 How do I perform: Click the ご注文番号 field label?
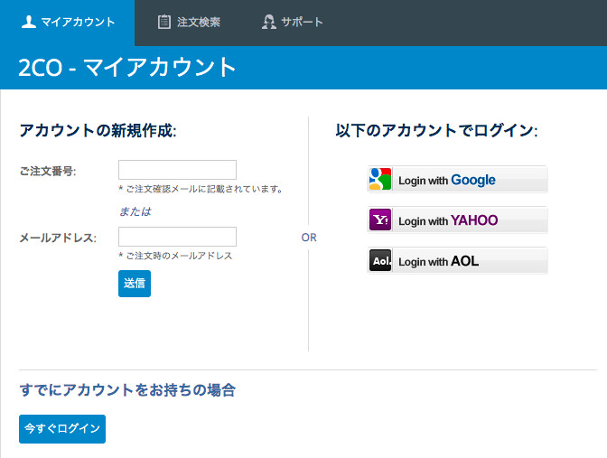(47, 172)
